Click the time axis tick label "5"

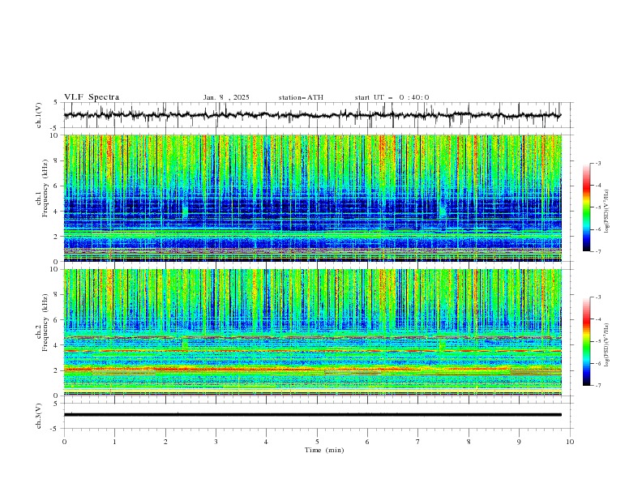point(317,442)
